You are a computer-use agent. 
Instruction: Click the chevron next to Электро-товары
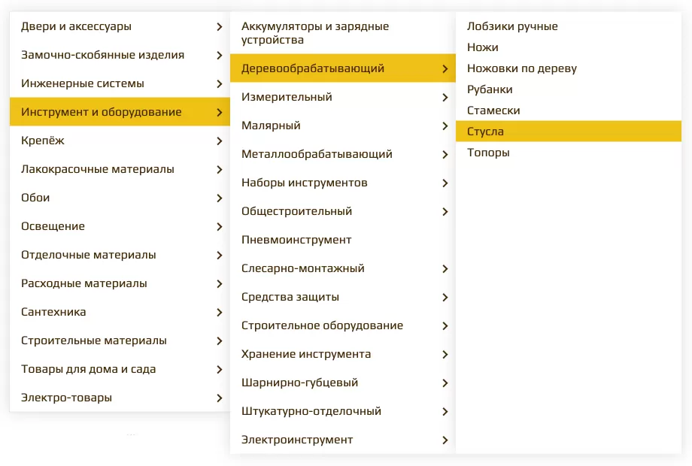pos(219,398)
